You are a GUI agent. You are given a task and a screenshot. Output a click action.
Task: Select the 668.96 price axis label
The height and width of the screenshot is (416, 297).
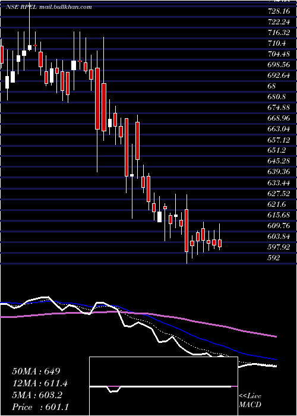[279, 118]
